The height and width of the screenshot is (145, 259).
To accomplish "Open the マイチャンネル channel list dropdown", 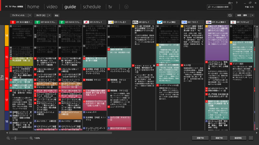I will tap(20, 15).
